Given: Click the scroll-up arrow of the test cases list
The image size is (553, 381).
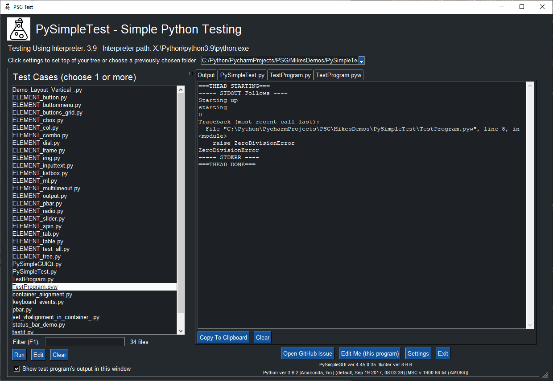Looking at the screenshot, I should tap(181, 89).
